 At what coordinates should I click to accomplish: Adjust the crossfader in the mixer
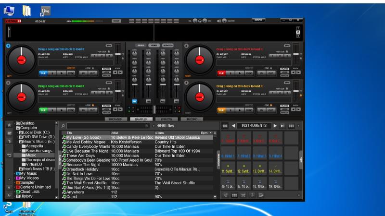(154, 109)
